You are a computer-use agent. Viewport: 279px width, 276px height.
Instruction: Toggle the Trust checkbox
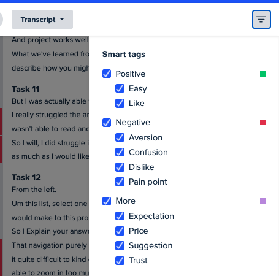coord(120,260)
